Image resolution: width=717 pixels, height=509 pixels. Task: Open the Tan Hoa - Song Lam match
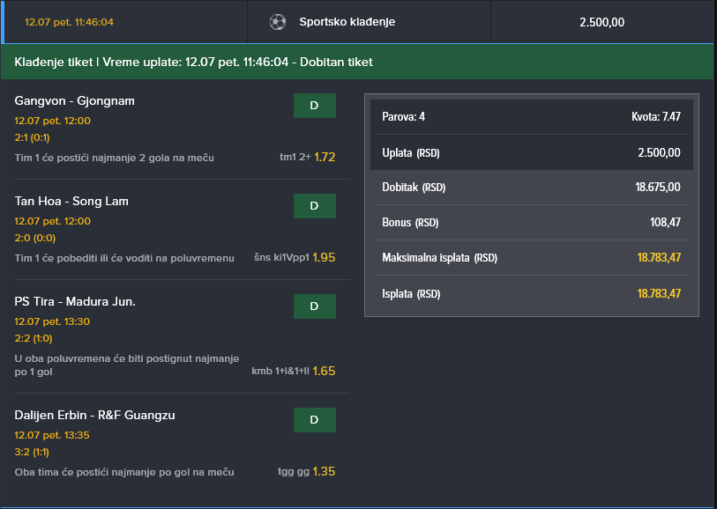tap(71, 201)
